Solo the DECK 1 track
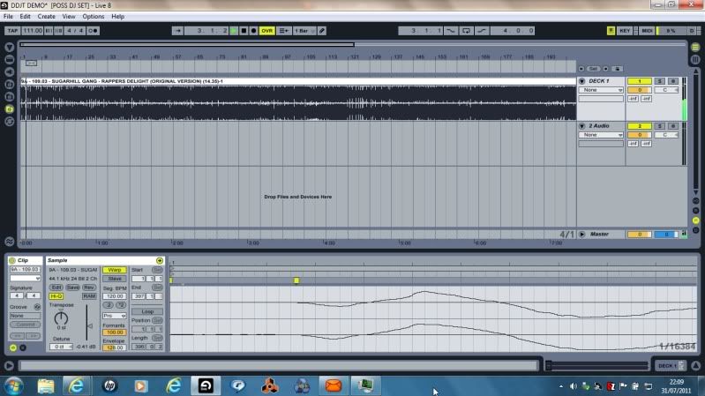 tap(659, 81)
